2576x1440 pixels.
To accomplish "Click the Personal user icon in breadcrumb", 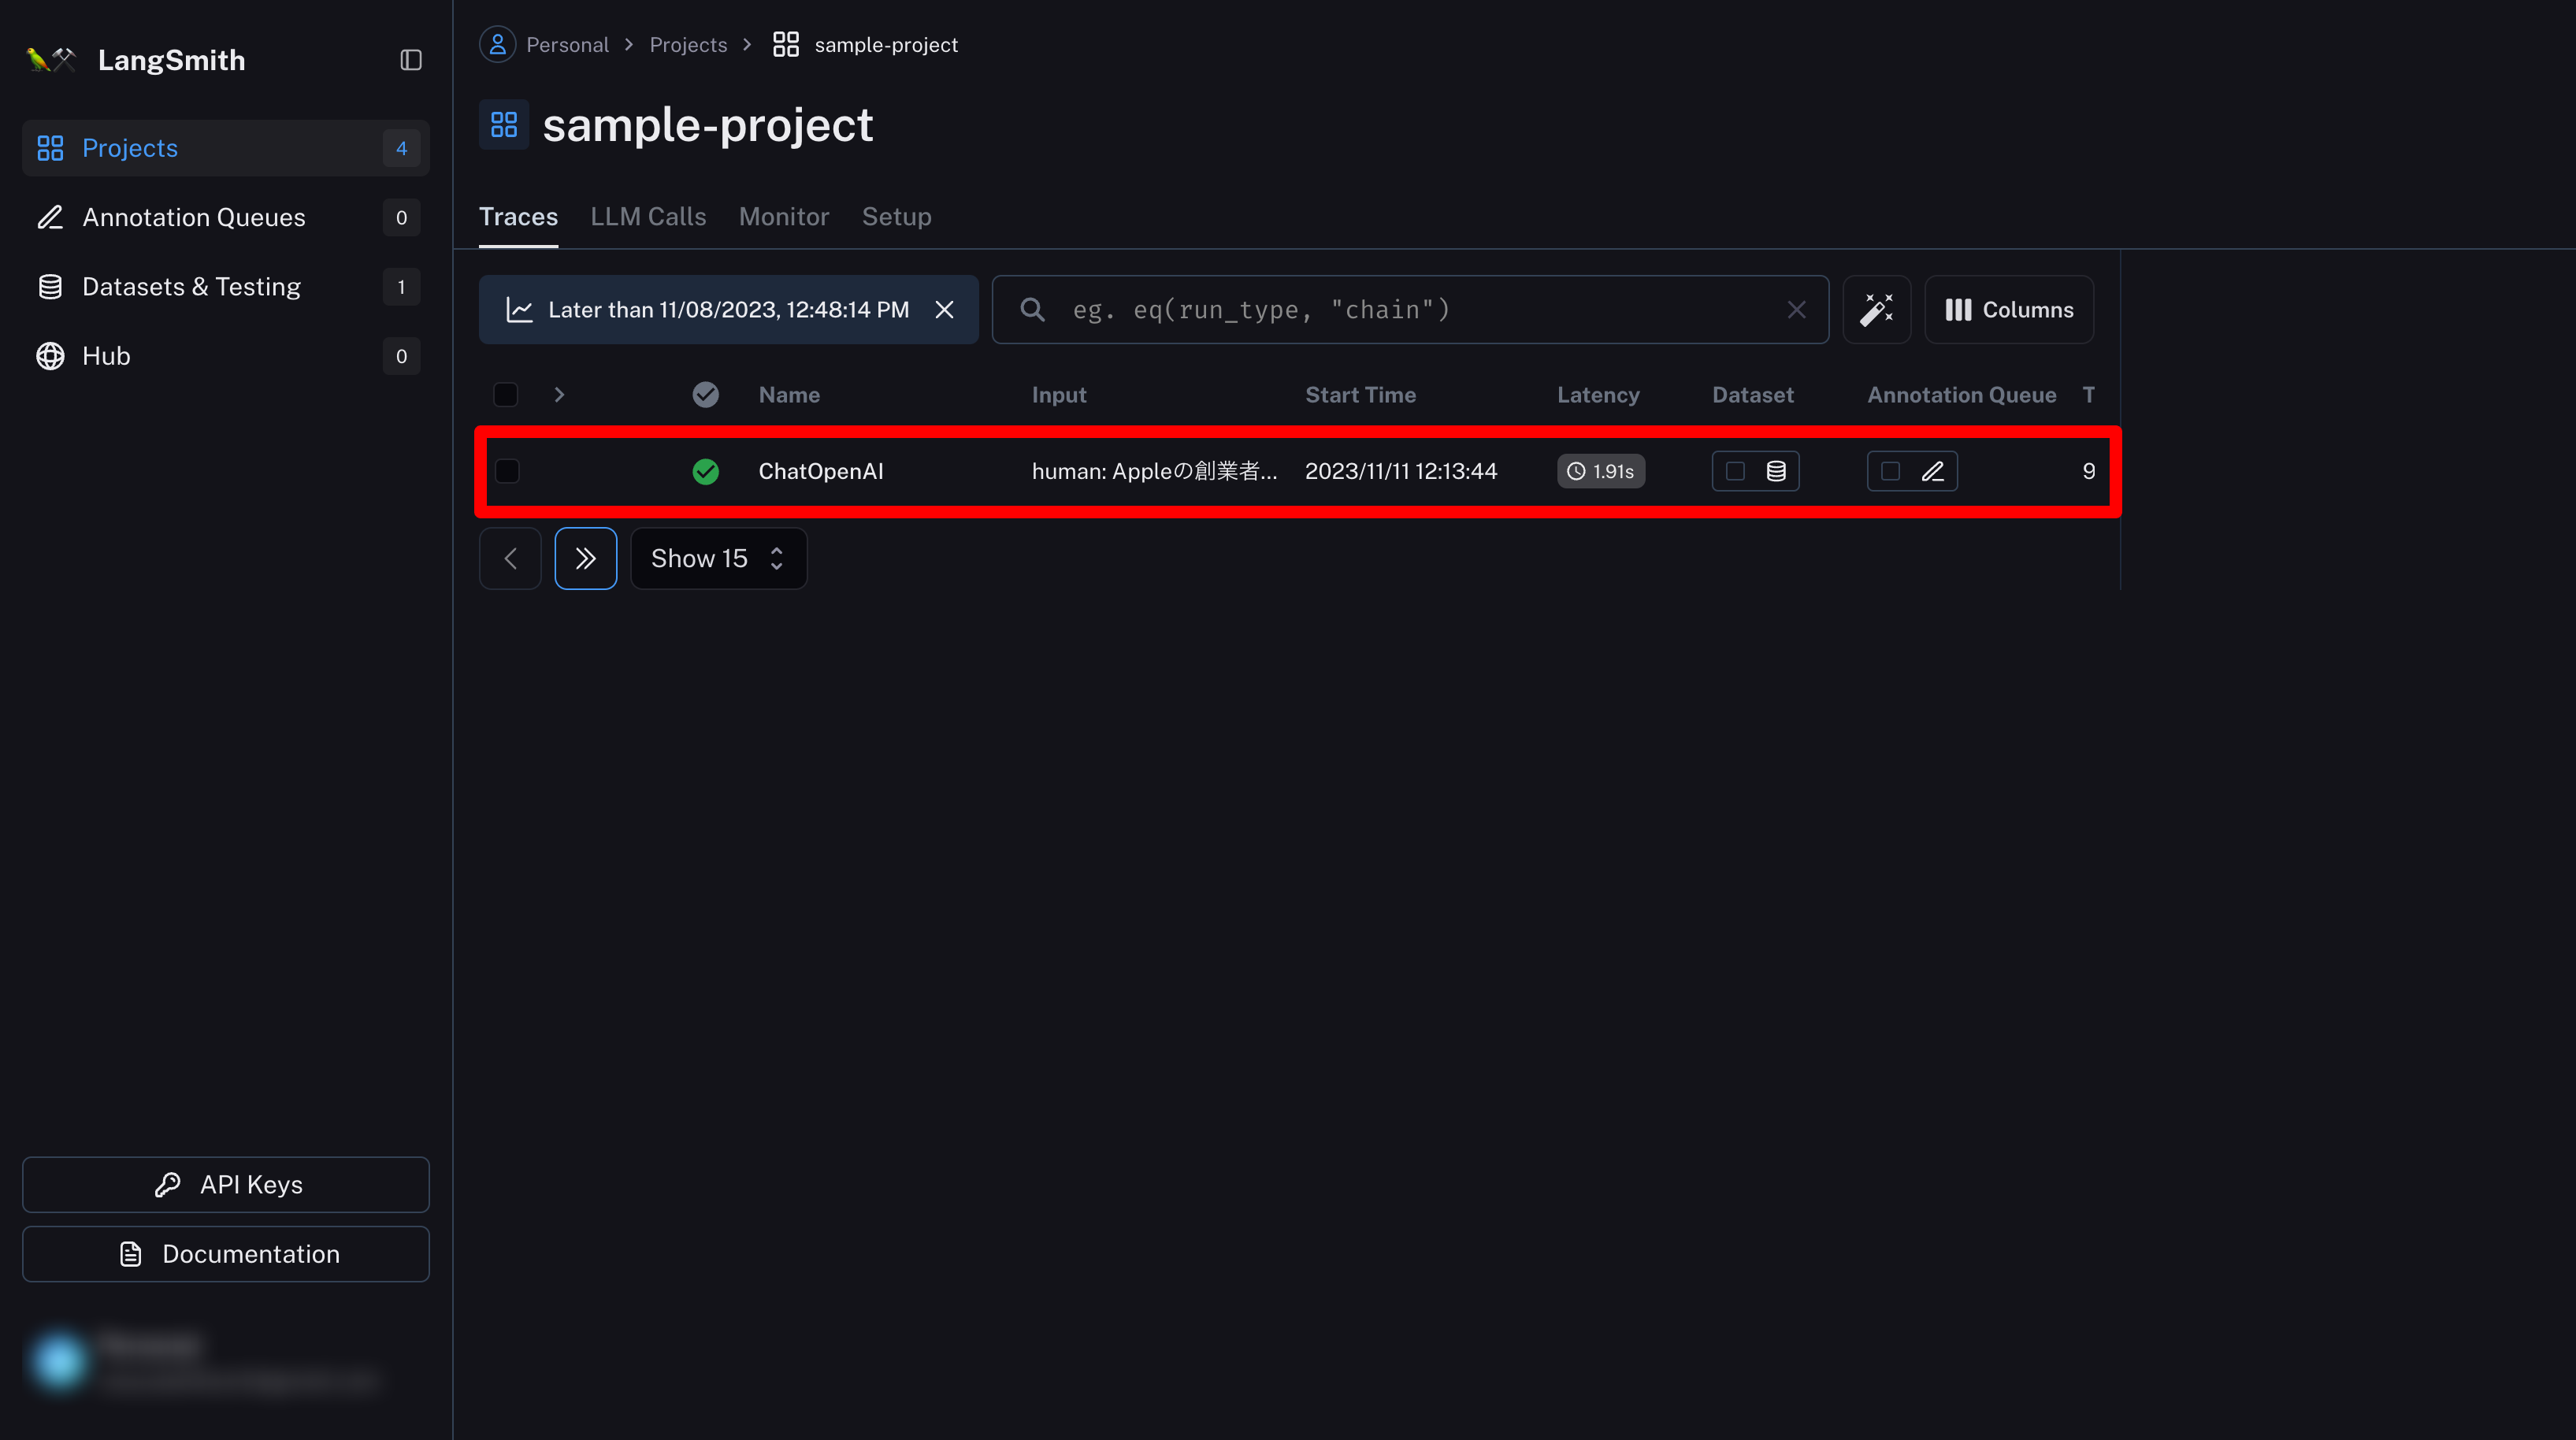I will 497,45.
